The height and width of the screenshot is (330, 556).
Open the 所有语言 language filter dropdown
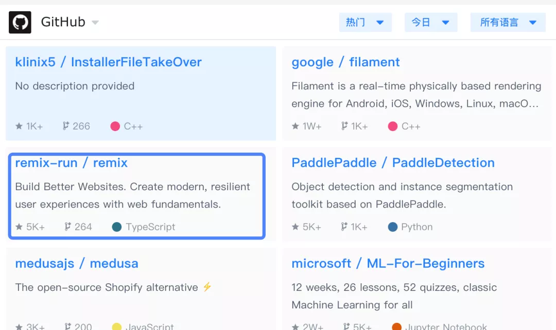pyautogui.click(x=508, y=22)
